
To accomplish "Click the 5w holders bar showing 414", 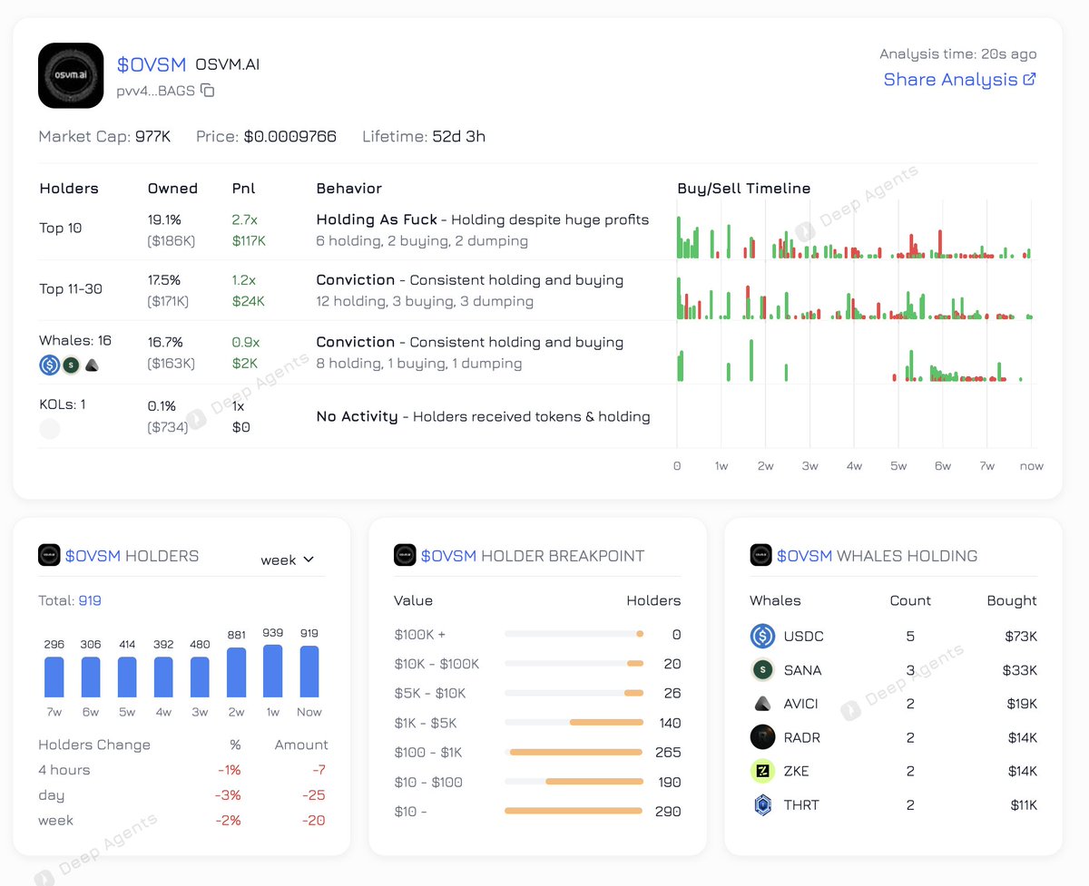I will pos(127,677).
